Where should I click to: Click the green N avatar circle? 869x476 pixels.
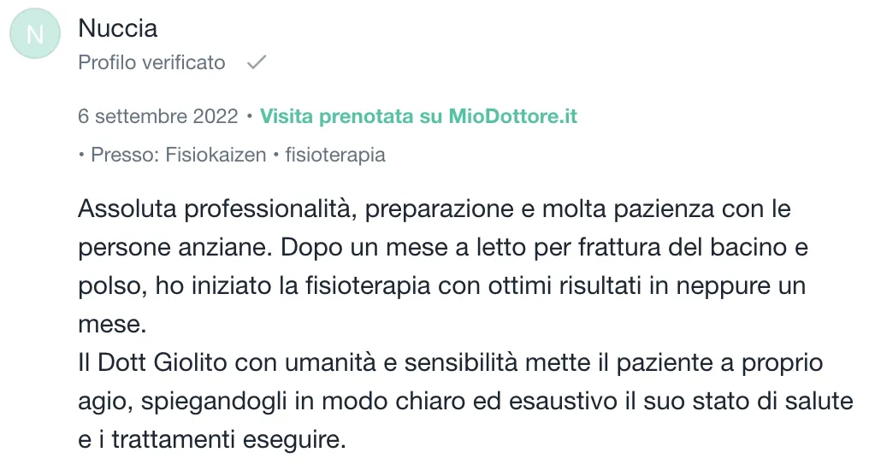35,34
